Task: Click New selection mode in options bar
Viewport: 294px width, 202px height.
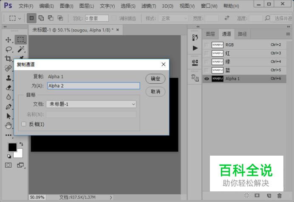Action: pos(31,18)
